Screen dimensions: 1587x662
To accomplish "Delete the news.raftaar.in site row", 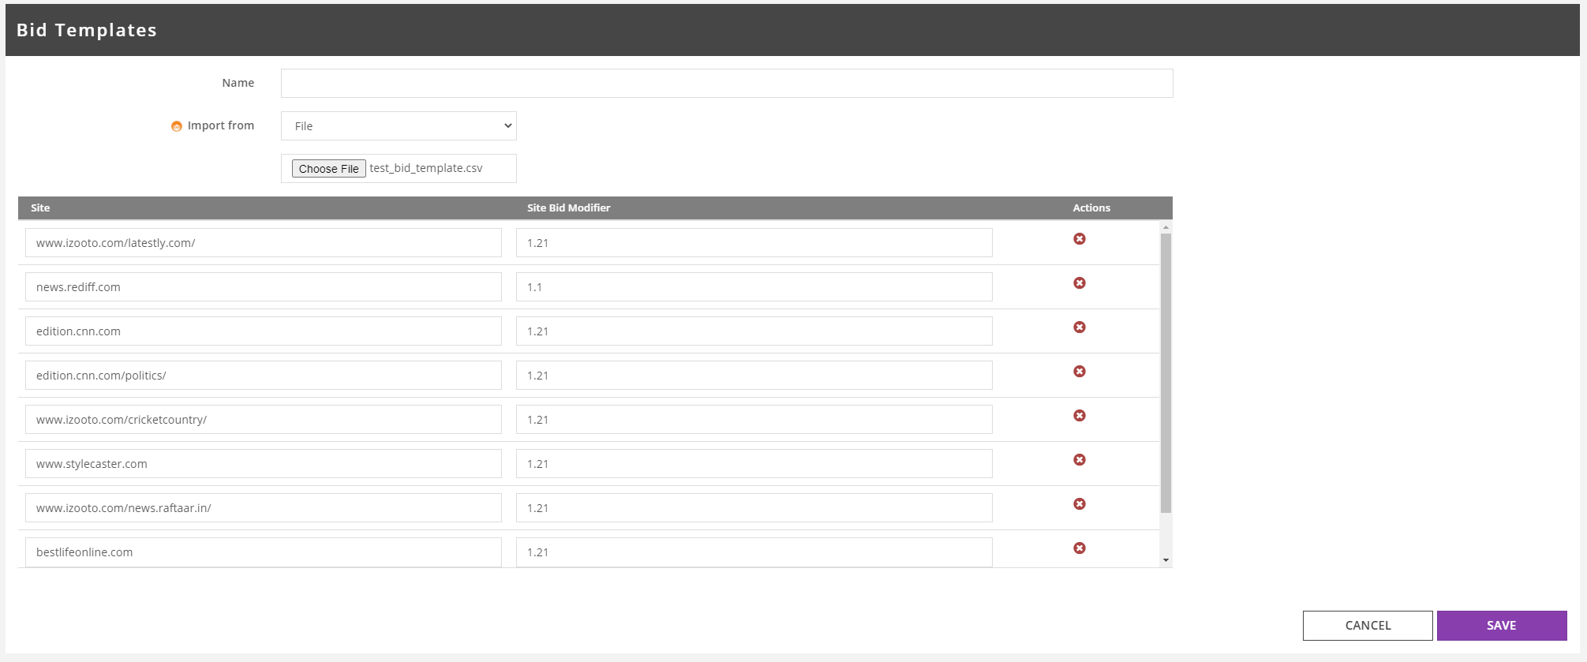I will click(1079, 504).
